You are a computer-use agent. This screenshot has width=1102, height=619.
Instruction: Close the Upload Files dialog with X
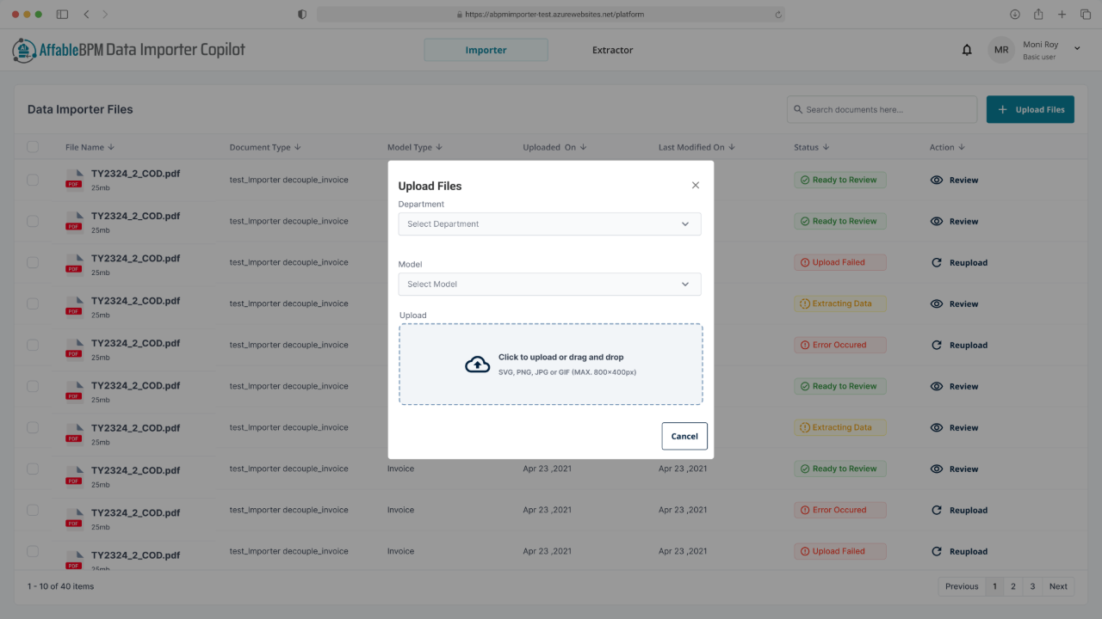696,185
